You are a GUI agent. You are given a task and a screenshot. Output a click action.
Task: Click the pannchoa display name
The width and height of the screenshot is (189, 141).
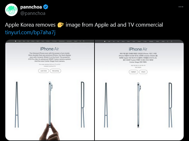(31, 7)
